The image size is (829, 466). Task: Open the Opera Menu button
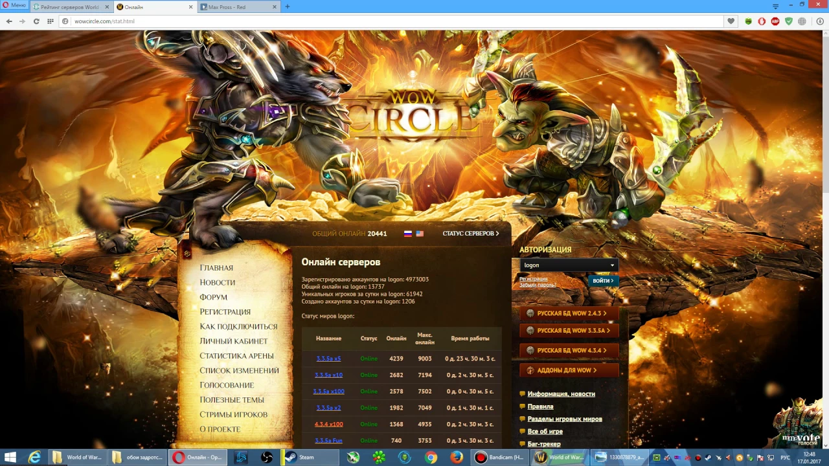tap(14, 5)
